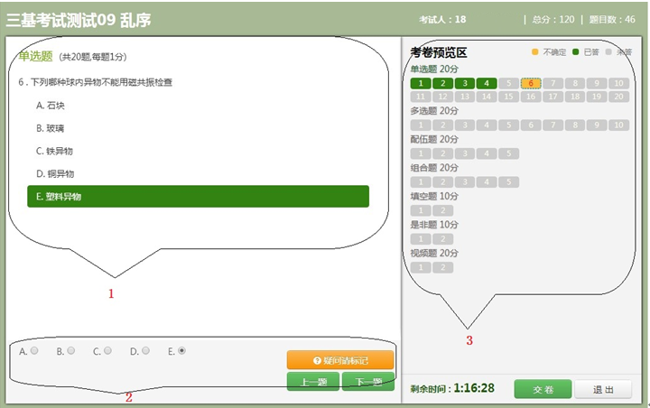Go to previous question with 上一题

click(x=313, y=382)
